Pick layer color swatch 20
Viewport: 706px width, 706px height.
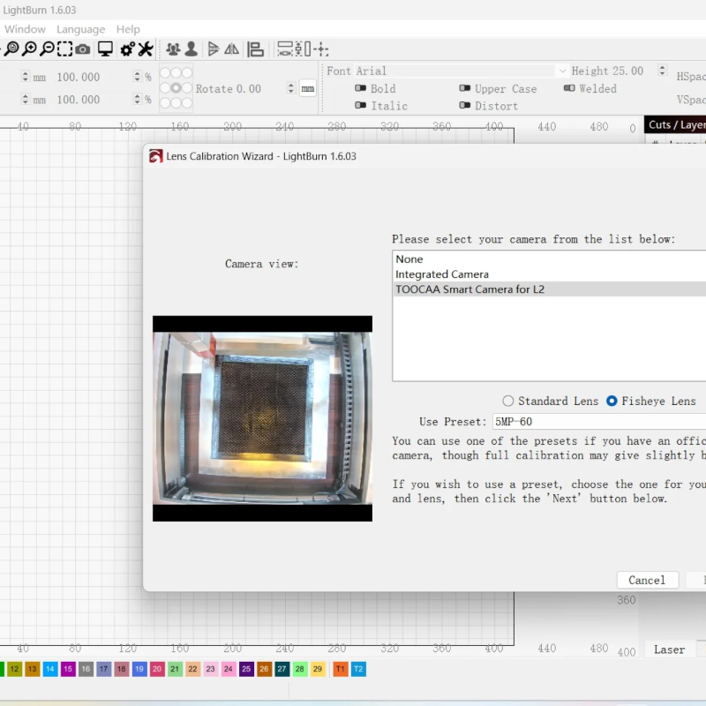point(157,669)
